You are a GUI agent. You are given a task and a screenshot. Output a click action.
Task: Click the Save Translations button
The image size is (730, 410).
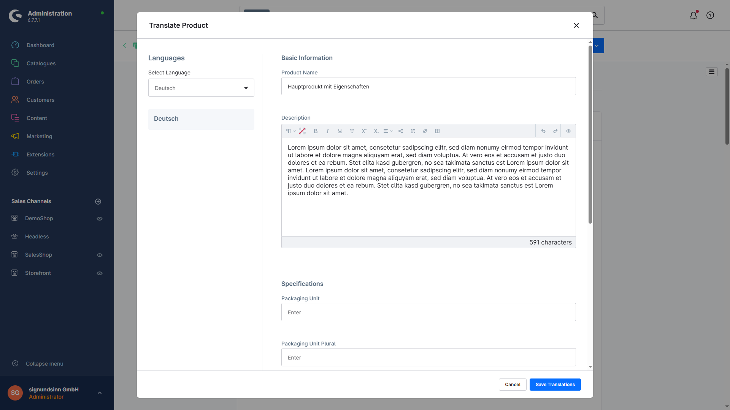pyautogui.click(x=555, y=385)
